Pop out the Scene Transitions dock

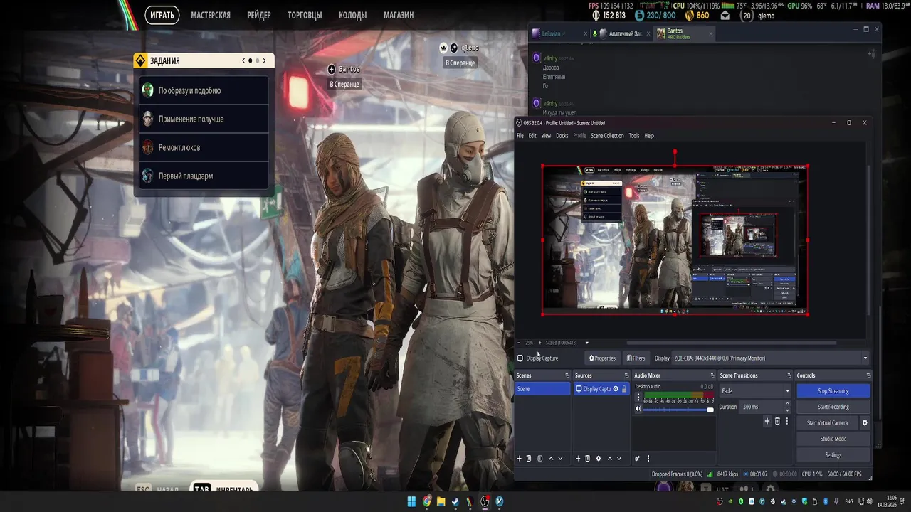789,375
